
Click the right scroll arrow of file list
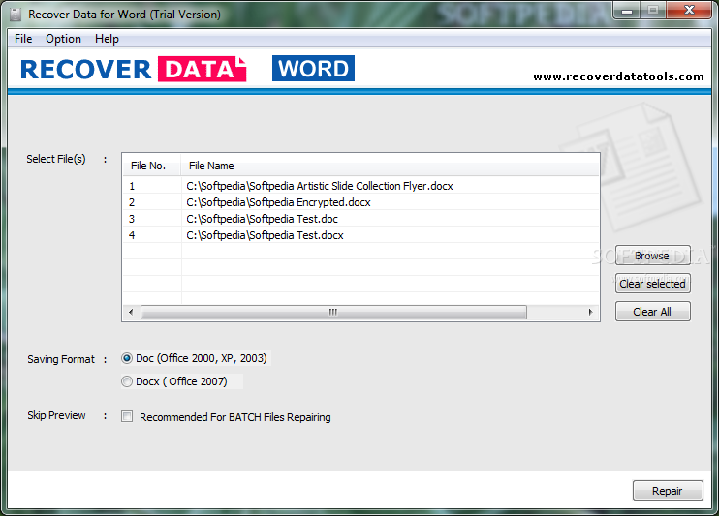click(591, 312)
